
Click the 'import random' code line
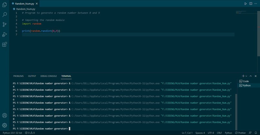click(32, 24)
